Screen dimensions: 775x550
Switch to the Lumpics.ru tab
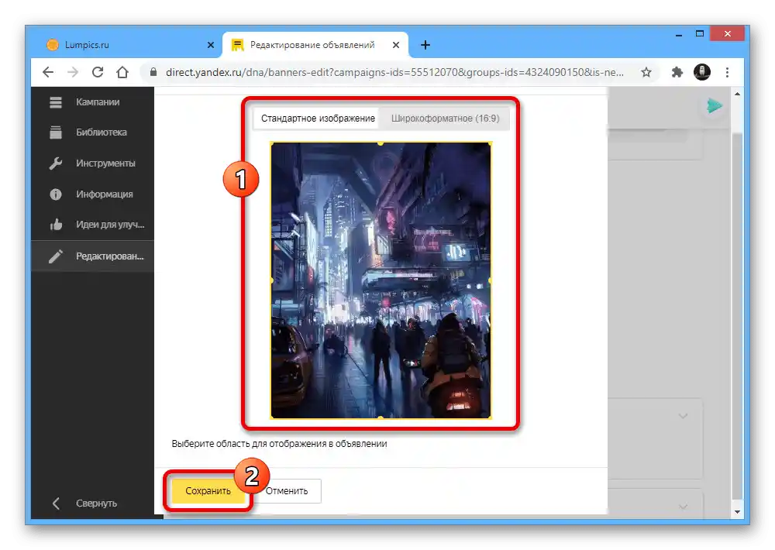pos(130,45)
